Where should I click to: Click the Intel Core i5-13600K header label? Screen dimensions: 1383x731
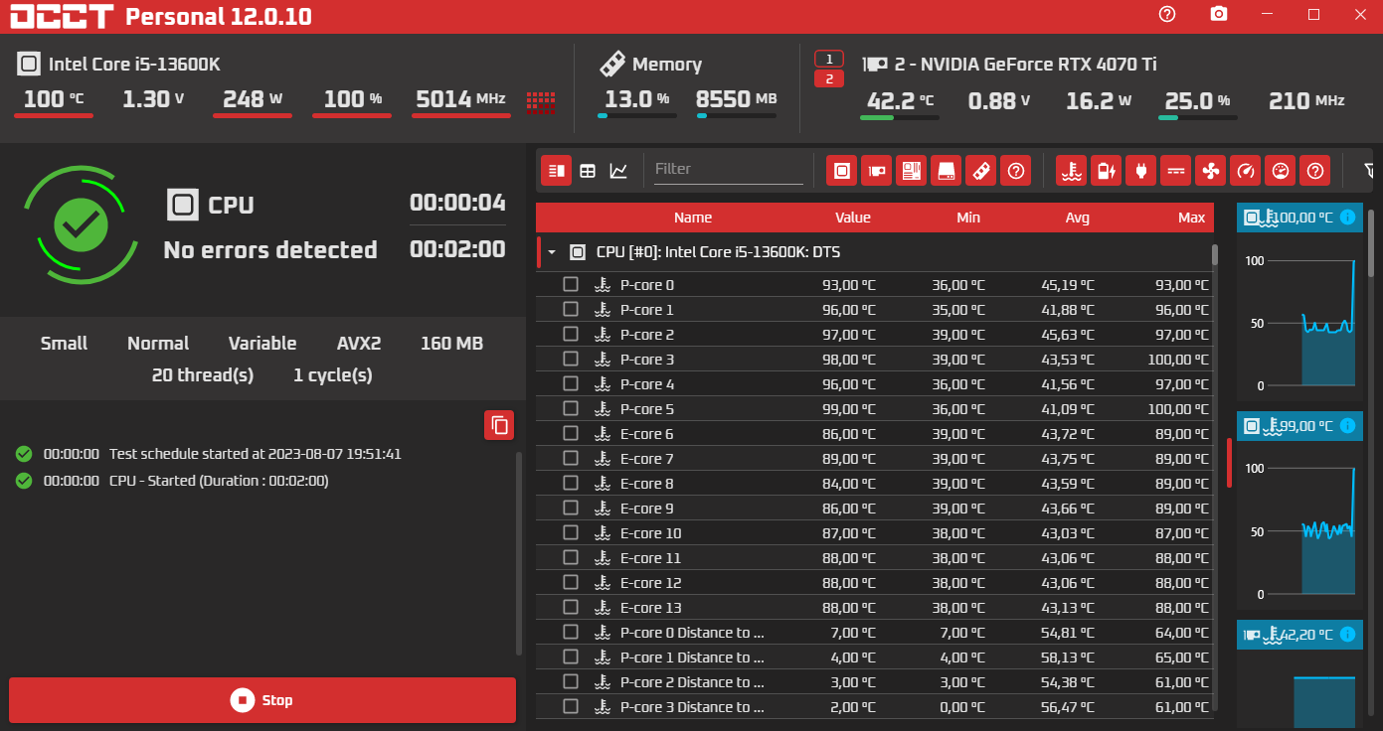(x=134, y=65)
